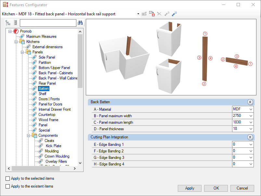Screen dimensions: 261x196
Task: Open the Panel thickness dropdown
Action: 251,129
